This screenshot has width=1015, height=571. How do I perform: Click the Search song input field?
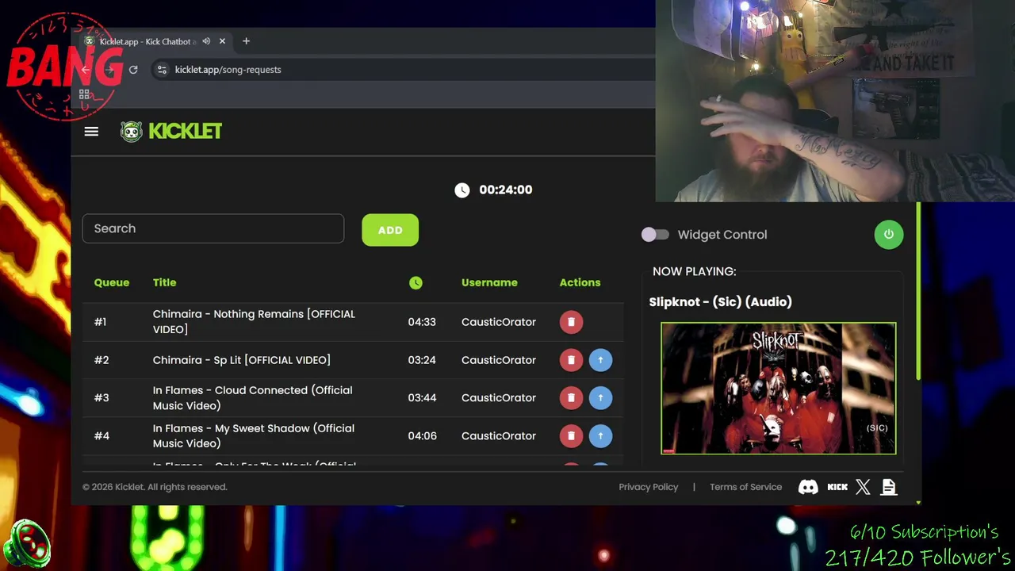213,228
